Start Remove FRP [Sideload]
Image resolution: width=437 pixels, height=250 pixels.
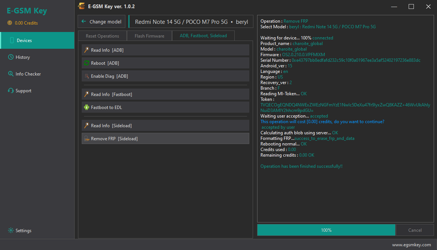(x=166, y=139)
